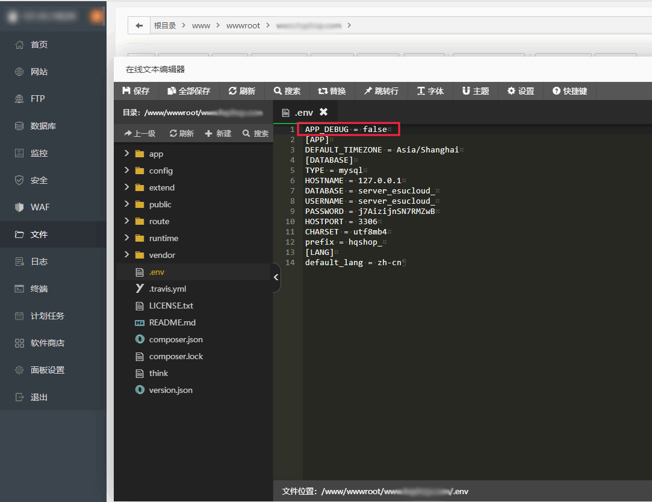Click the 替换 replace button
The height and width of the screenshot is (502, 652).
pos(332,91)
